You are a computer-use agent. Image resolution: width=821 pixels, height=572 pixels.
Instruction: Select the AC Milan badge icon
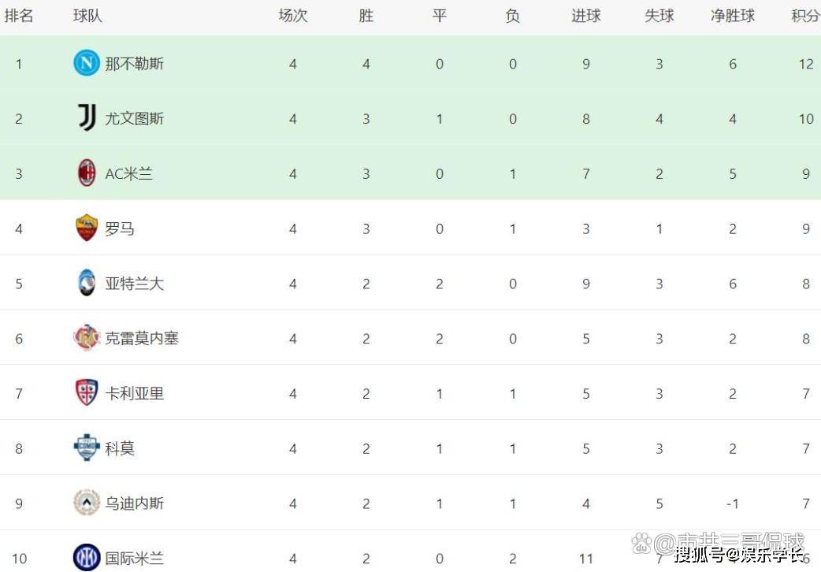pos(86,173)
